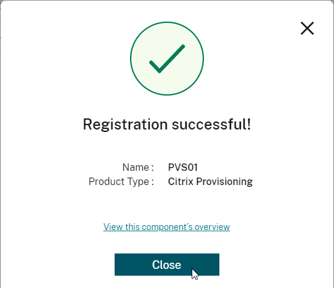Image resolution: width=334 pixels, height=288 pixels.
Task: Confirm registration by clicking Close
Action: click(167, 265)
